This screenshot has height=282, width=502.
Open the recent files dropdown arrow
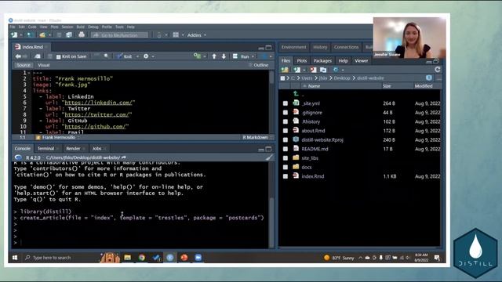(49, 34)
